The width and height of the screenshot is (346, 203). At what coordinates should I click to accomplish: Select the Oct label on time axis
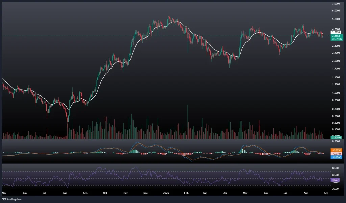pos(105,193)
